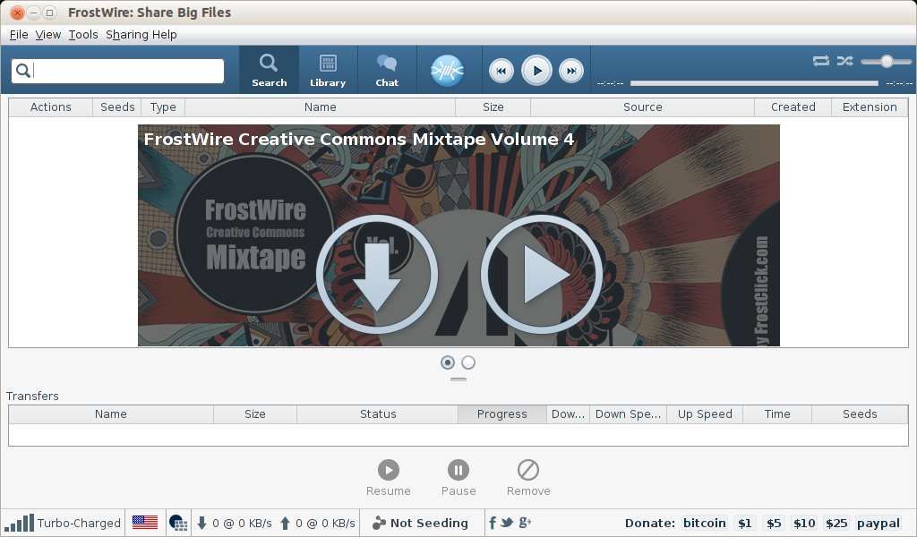917x537 pixels.
Task: Open the Search tab
Action: (x=269, y=70)
